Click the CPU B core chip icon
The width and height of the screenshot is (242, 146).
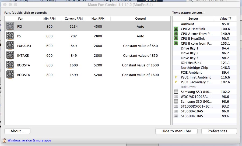[x=176, y=43]
